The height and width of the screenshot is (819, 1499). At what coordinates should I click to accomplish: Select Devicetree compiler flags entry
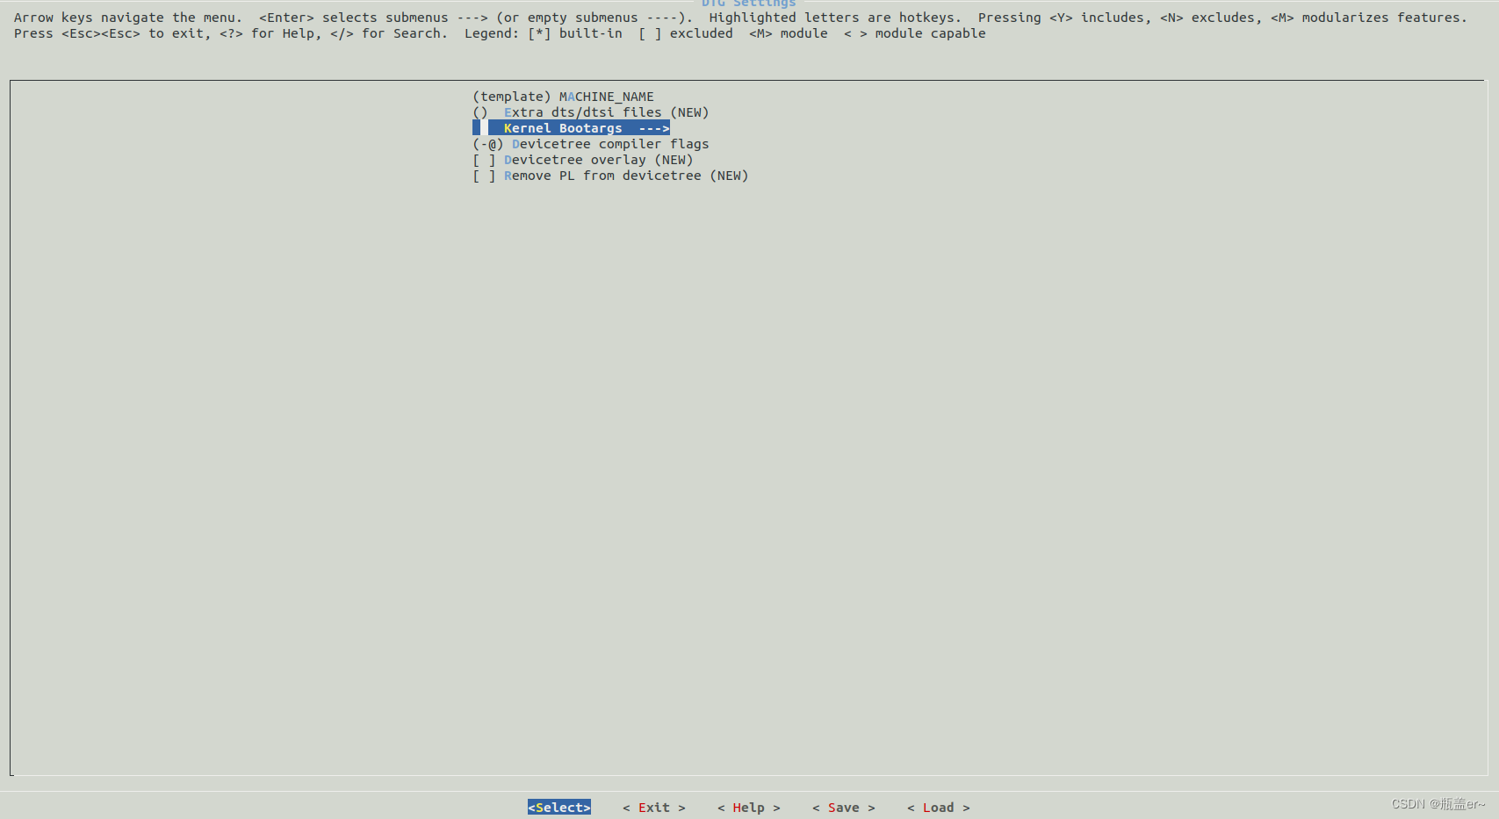coord(590,144)
